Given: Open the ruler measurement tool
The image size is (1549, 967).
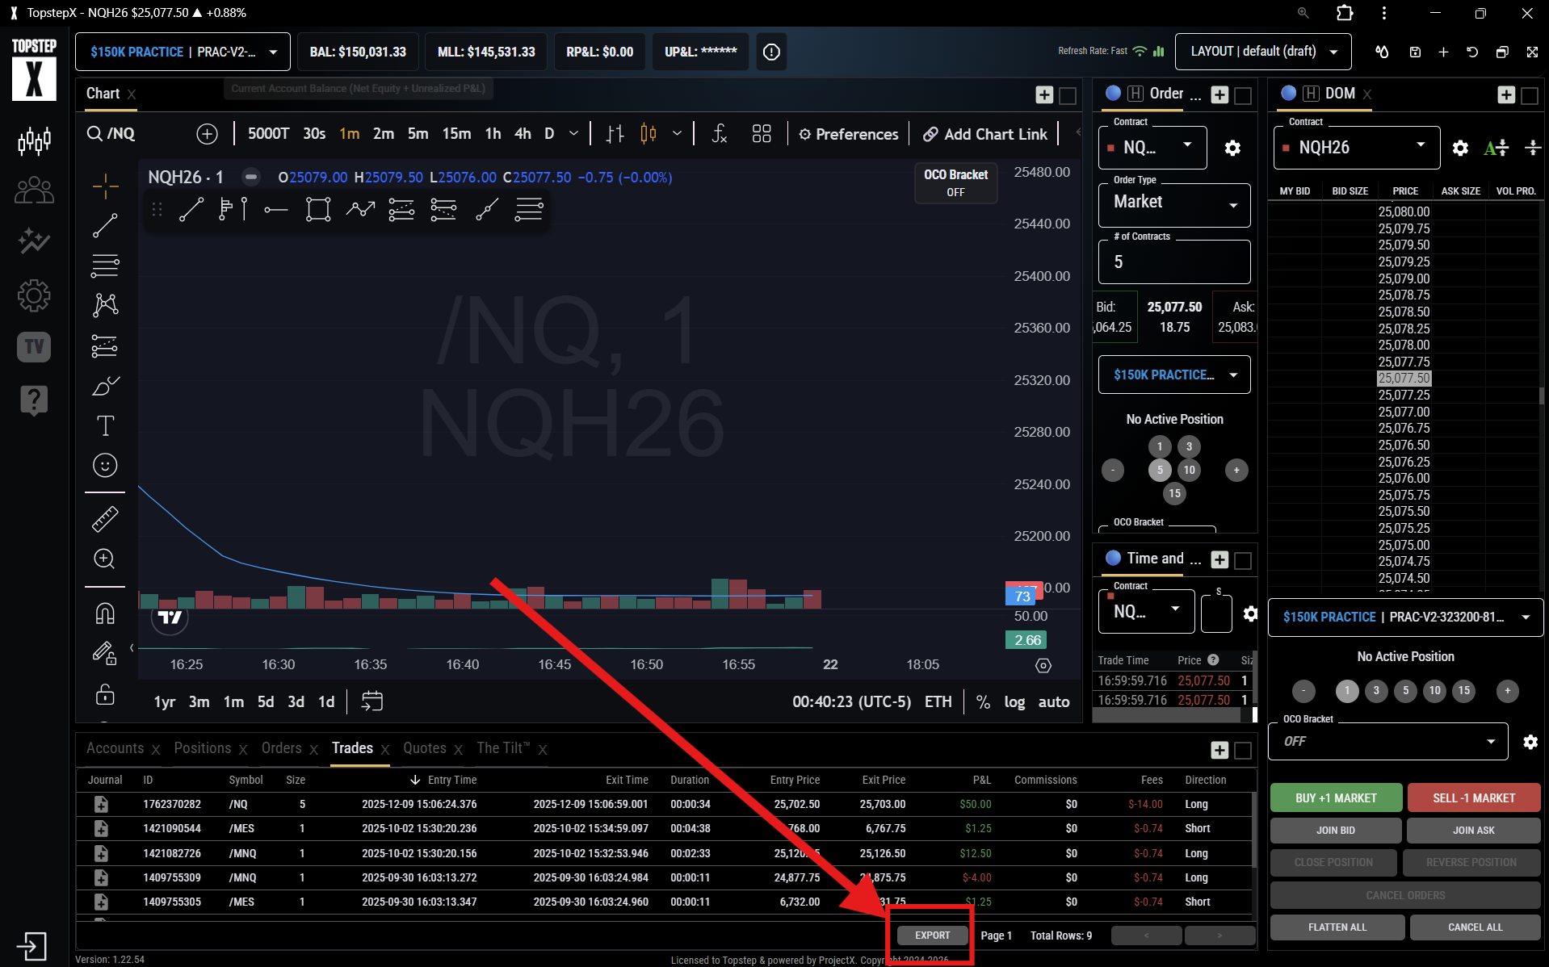Looking at the screenshot, I should 104,519.
